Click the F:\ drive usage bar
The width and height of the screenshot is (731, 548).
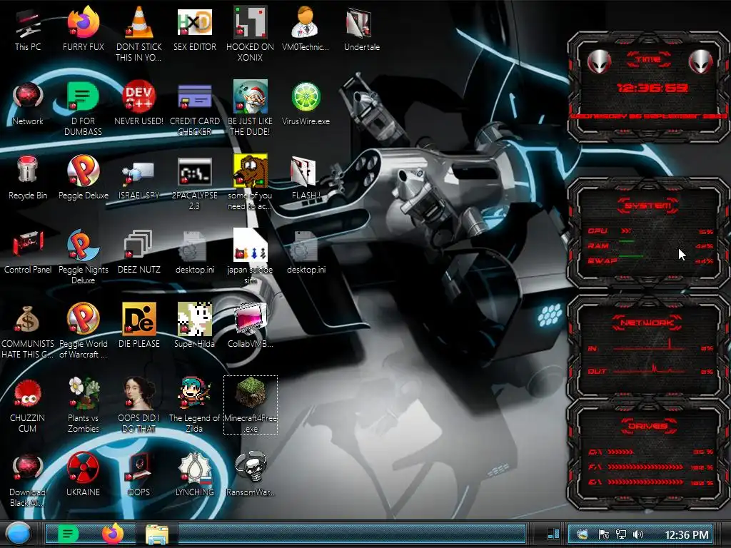click(645, 467)
